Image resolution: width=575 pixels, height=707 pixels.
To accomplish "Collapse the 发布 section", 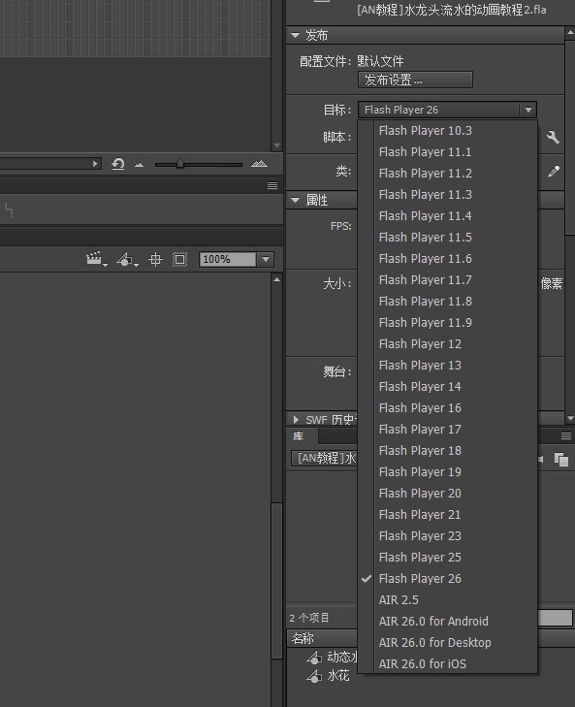I will pos(296,35).
